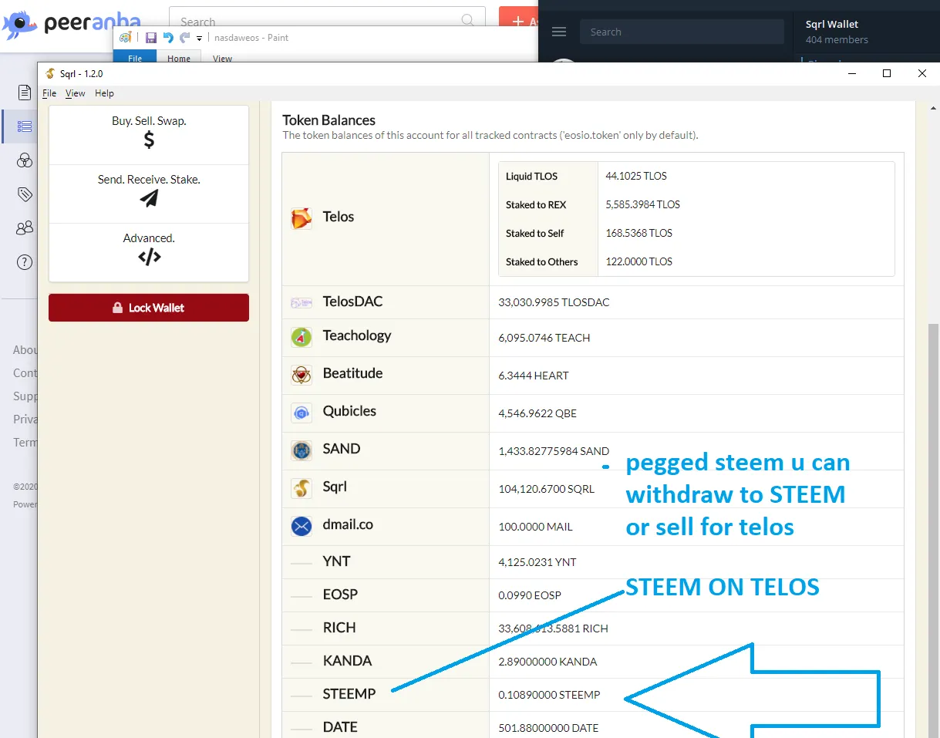This screenshot has width=940, height=738.
Task: Click the Sqrl token logo
Action: point(302,488)
